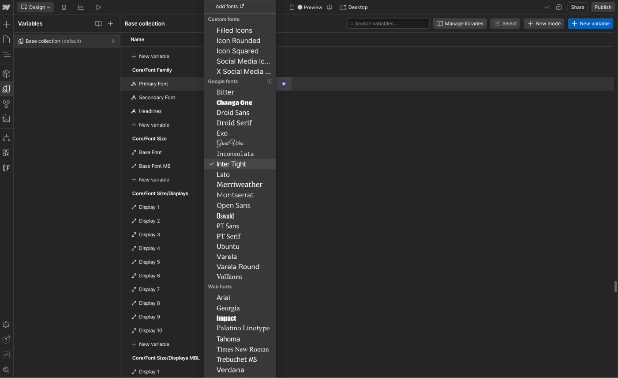Open the Navigator panel

6,54
